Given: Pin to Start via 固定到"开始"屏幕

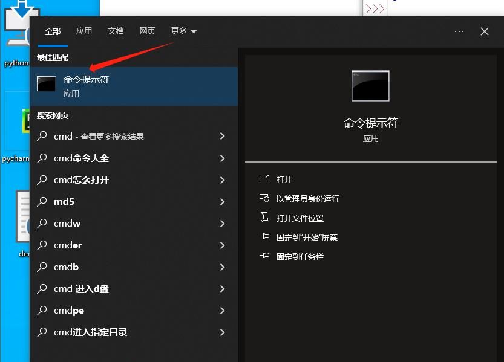Looking at the screenshot, I should [306, 238].
